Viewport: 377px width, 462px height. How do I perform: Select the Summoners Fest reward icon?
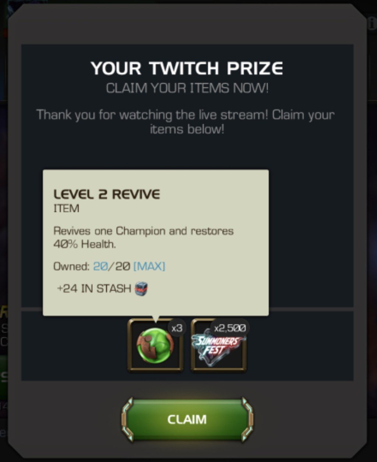click(x=219, y=345)
